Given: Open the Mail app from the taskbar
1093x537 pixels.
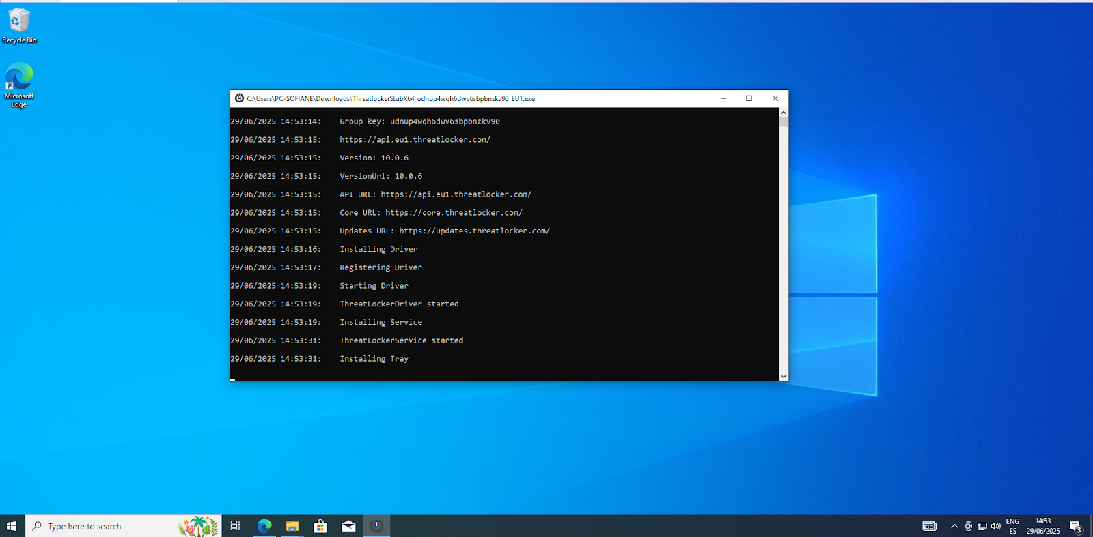Looking at the screenshot, I should (348, 526).
